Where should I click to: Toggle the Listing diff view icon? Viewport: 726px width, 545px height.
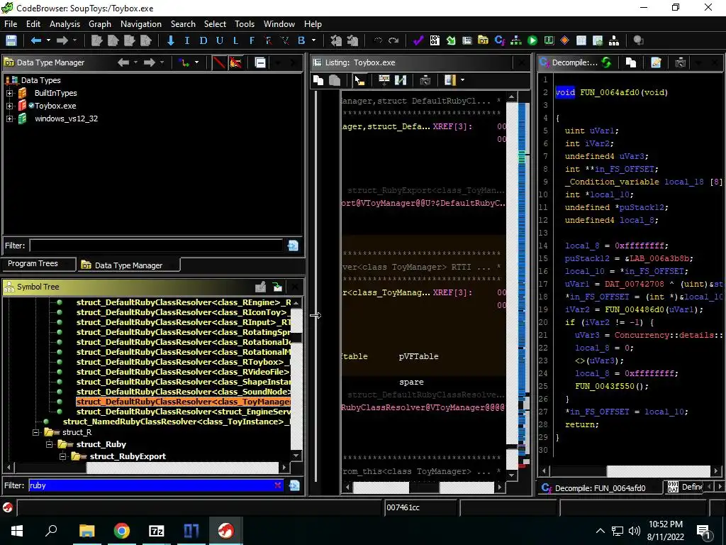(400, 80)
